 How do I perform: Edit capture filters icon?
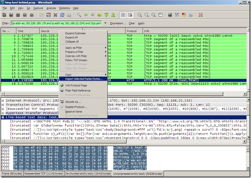pyautogui.click(x=170, y=15)
